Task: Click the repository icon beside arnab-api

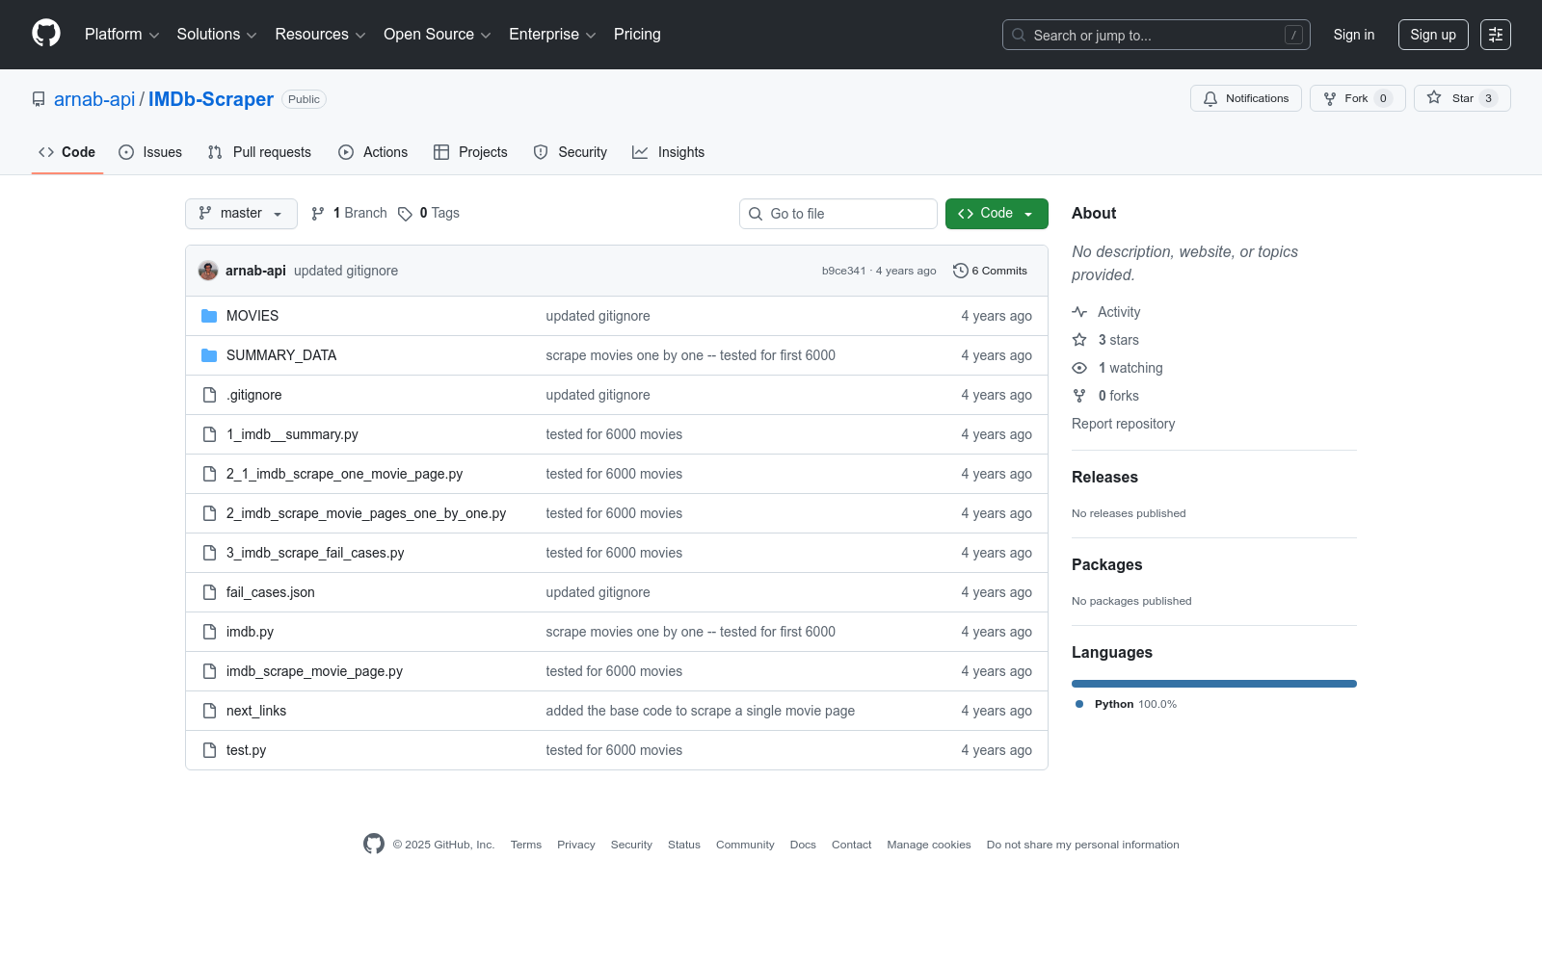Action: click(39, 99)
